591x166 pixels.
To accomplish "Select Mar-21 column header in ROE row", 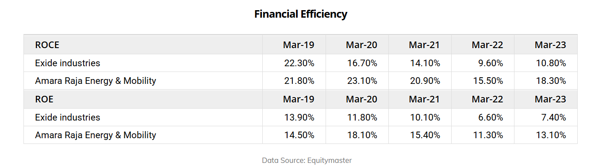I will [x=425, y=99].
